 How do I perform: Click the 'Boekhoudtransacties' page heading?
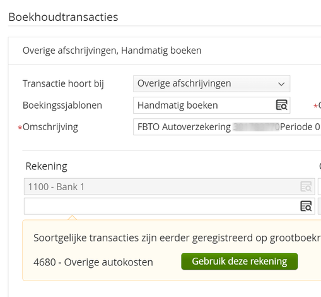pos(63,17)
